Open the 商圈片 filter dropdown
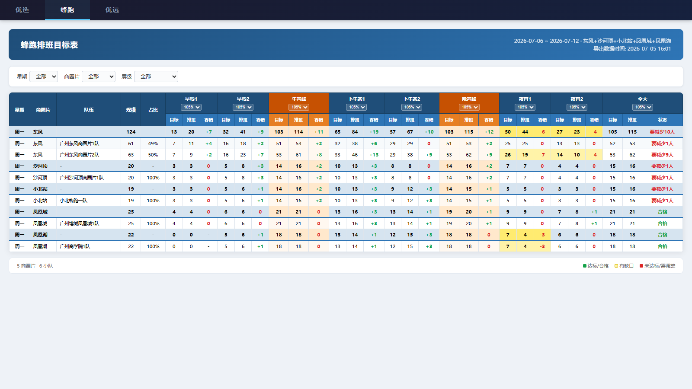This screenshot has width=692, height=389. [99, 77]
